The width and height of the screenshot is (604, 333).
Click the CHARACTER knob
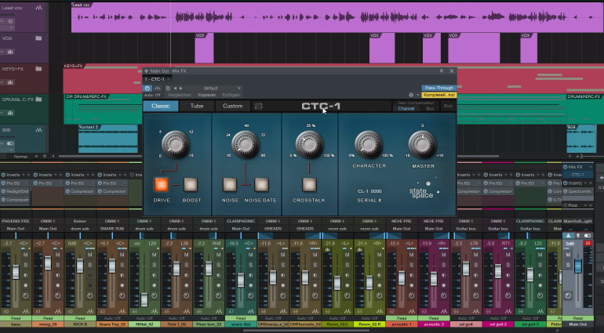pyautogui.click(x=369, y=144)
